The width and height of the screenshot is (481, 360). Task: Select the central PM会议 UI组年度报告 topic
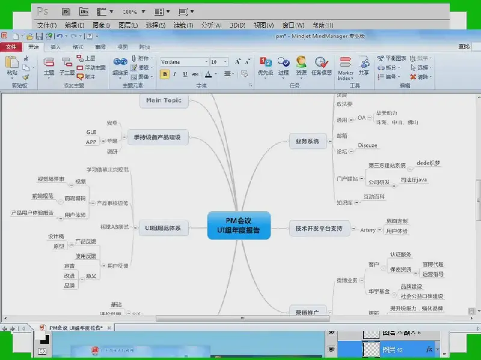(x=239, y=225)
